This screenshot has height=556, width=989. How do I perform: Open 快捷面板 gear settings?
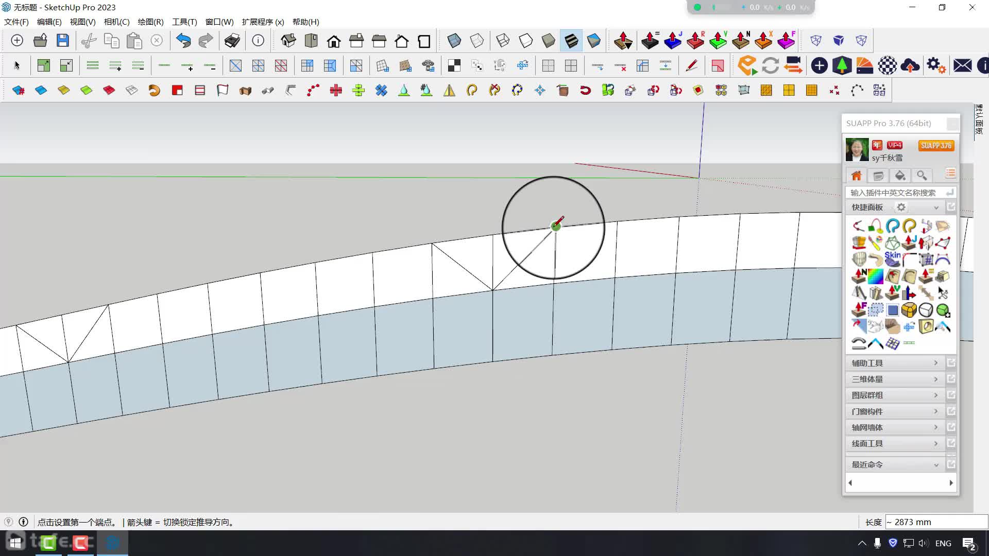click(901, 207)
